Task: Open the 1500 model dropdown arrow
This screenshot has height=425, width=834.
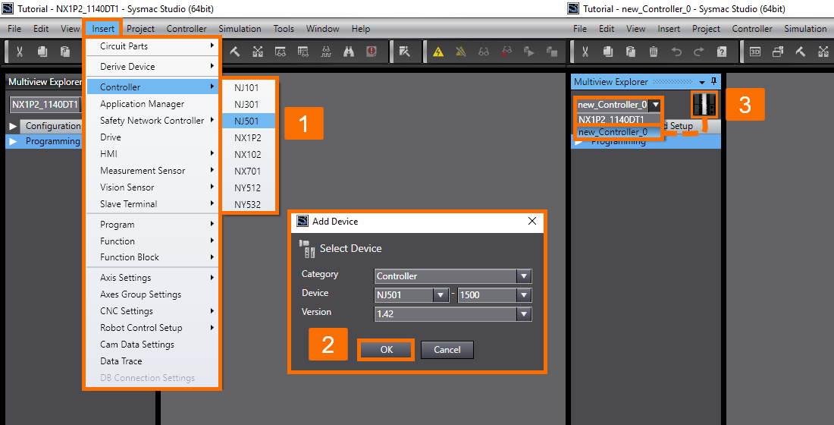Action: pyautogui.click(x=524, y=295)
